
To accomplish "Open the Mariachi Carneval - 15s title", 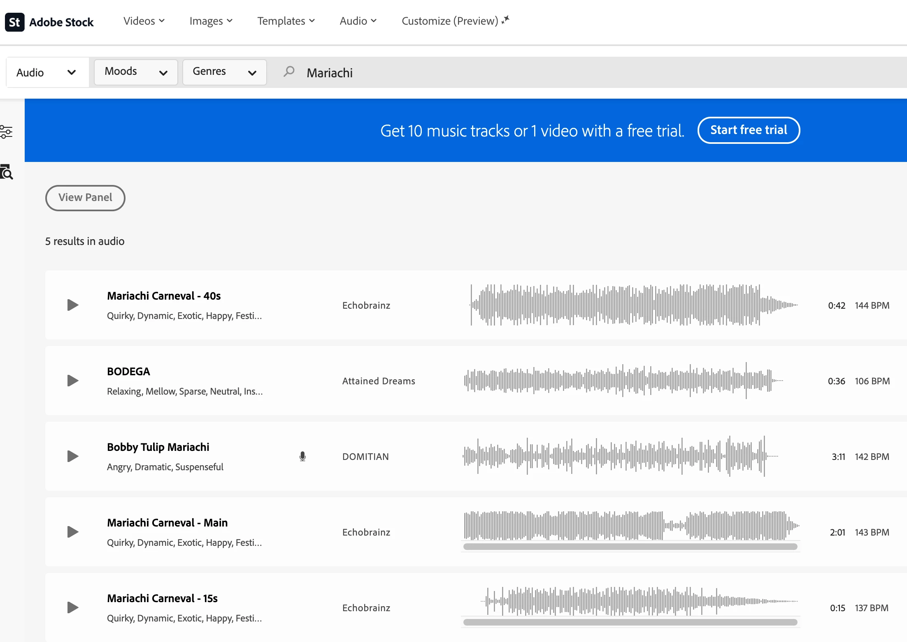I will tap(162, 598).
